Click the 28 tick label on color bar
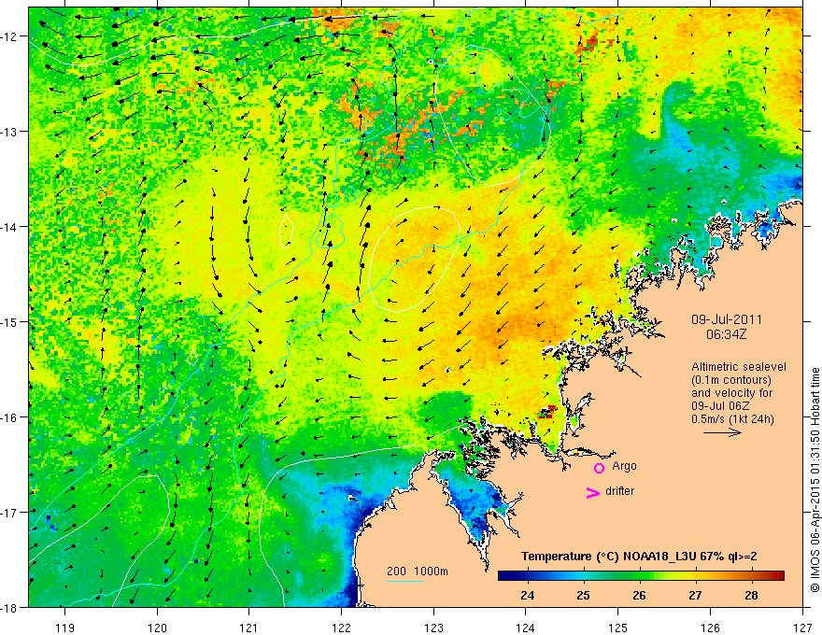The width and height of the screenshot is (822, 635). (751, 595)
